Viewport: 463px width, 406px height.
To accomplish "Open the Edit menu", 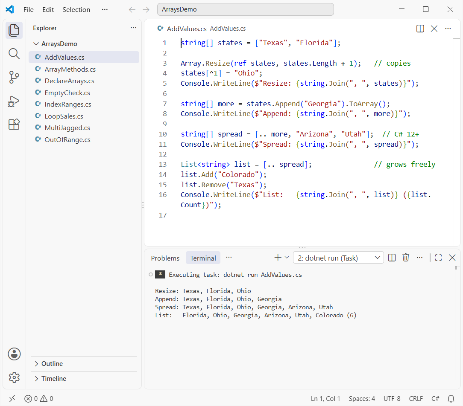I will point(48,10).
